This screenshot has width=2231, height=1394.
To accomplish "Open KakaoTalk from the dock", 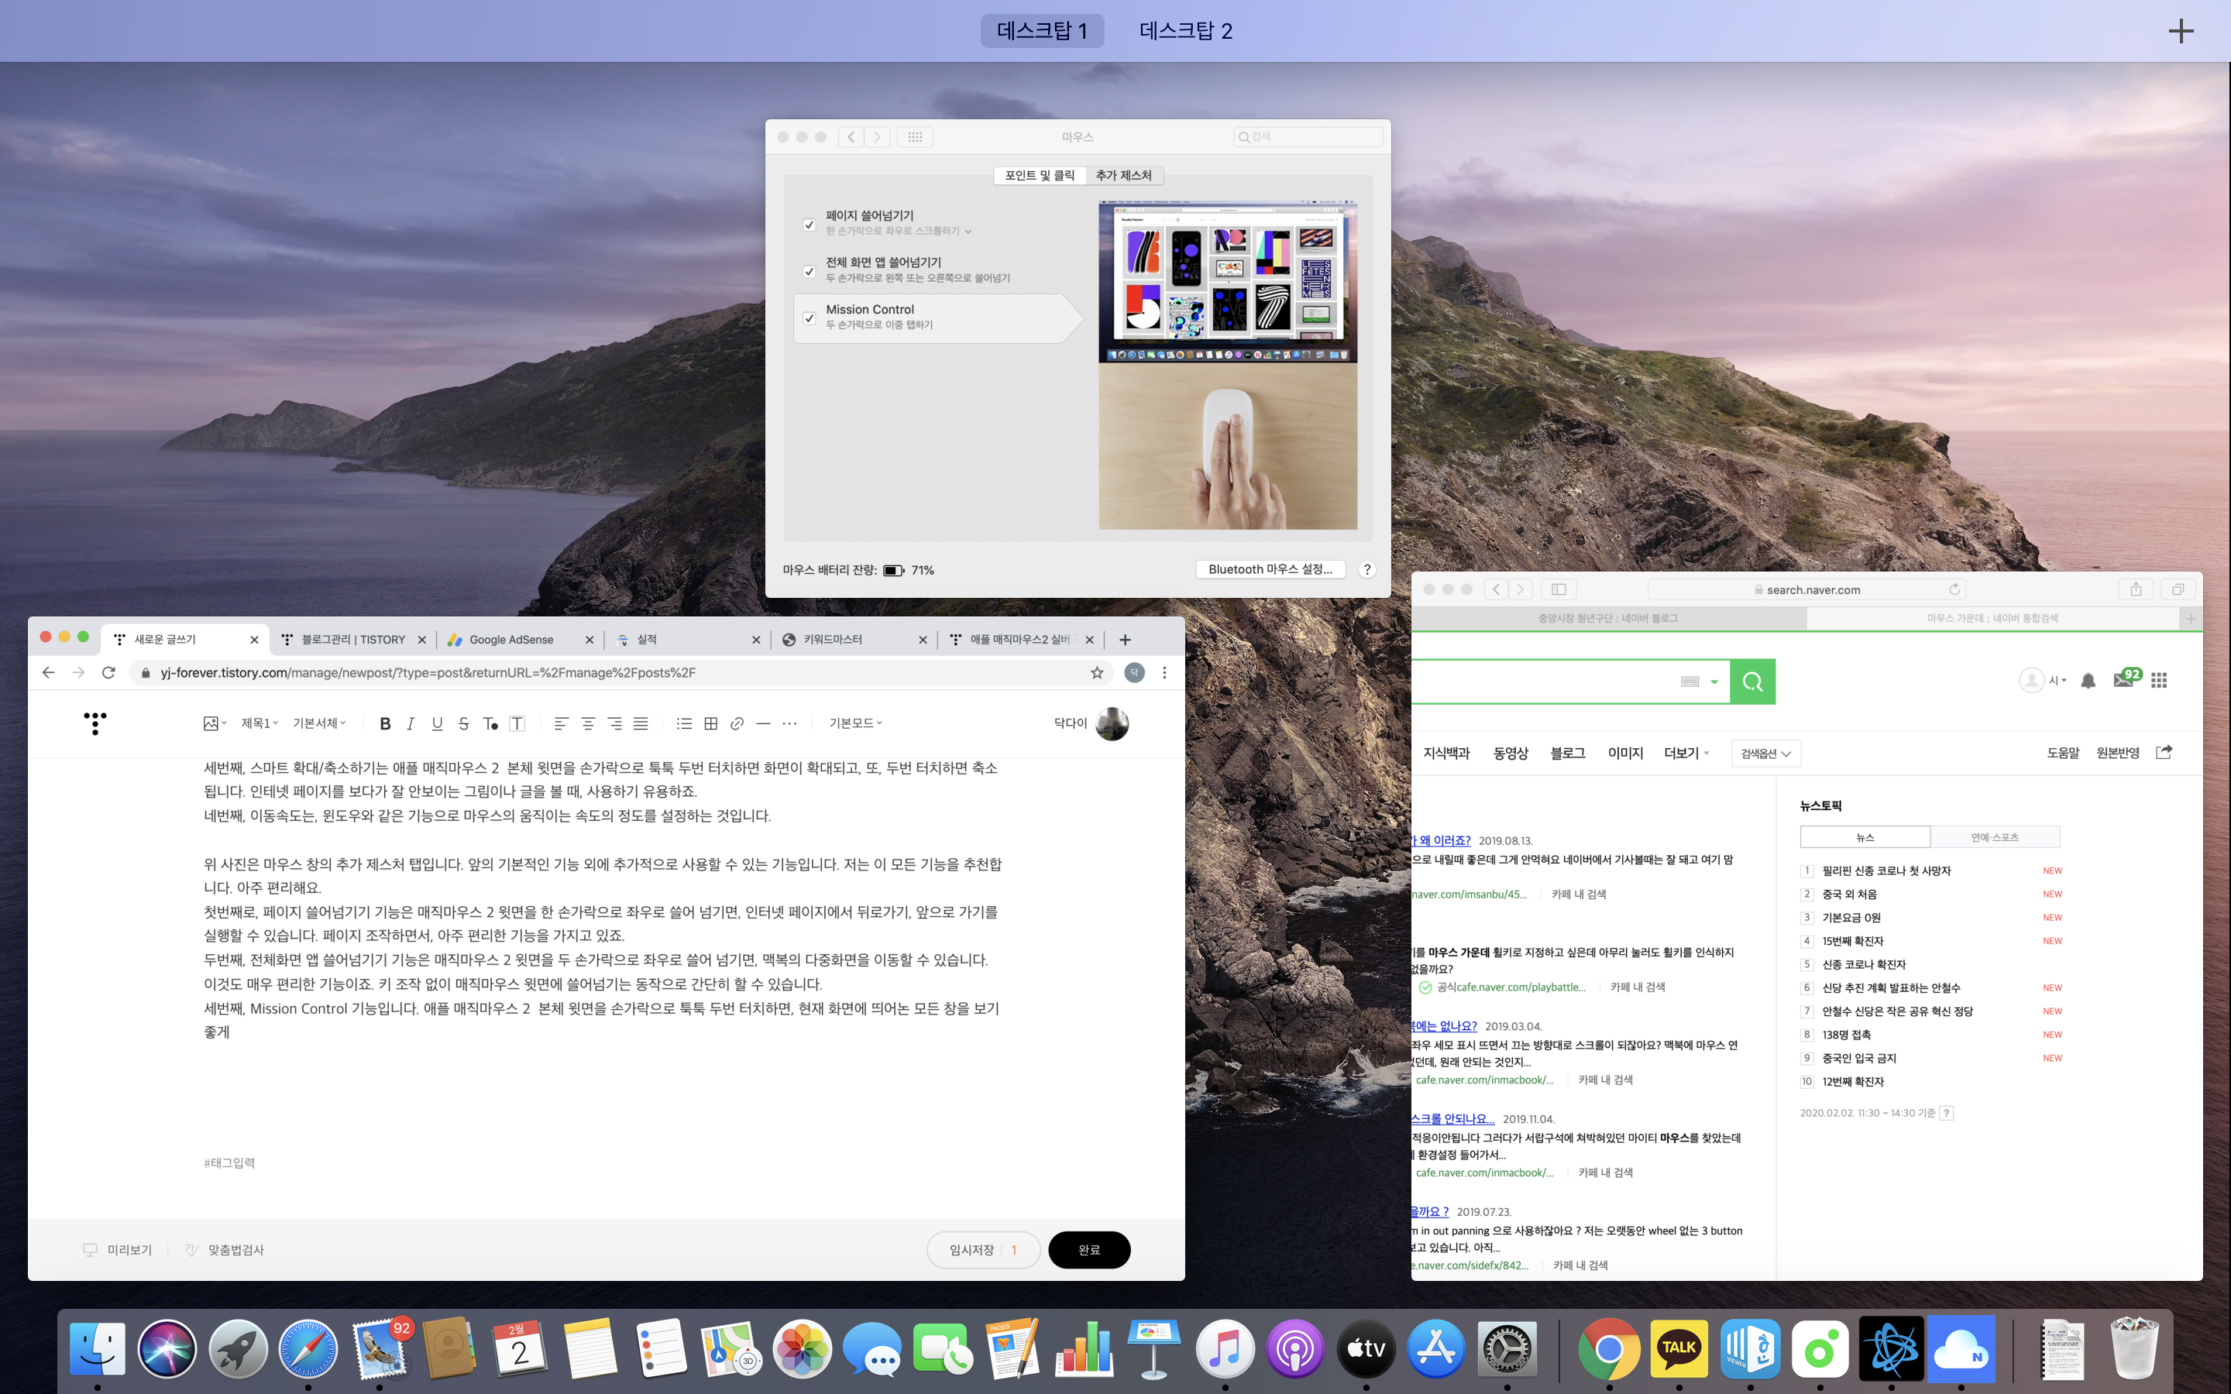I will point(1679,1348).
